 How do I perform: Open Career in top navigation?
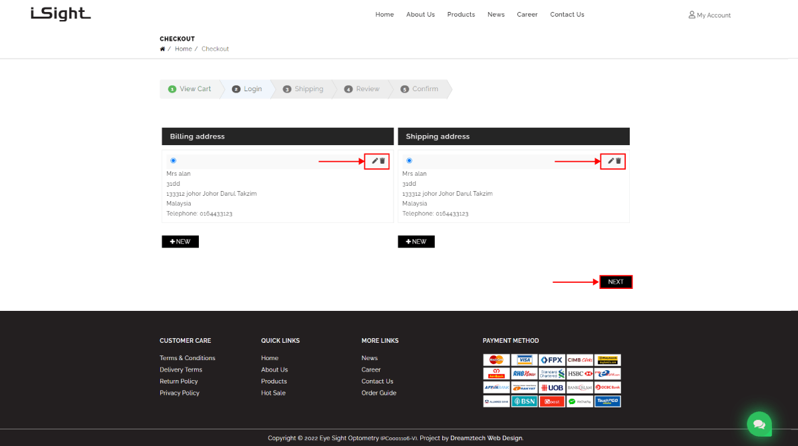[x=527, y=15]
